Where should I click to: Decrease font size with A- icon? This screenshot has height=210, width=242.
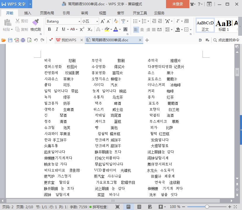coord(109,21)
